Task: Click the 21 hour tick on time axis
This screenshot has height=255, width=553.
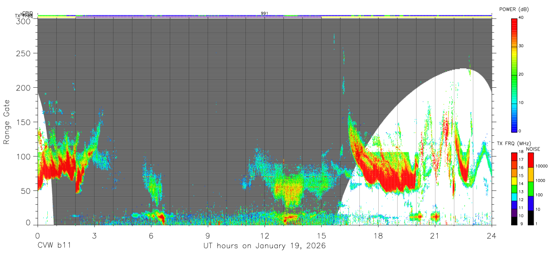Action: pyautogui.click(x=435, y=235)
